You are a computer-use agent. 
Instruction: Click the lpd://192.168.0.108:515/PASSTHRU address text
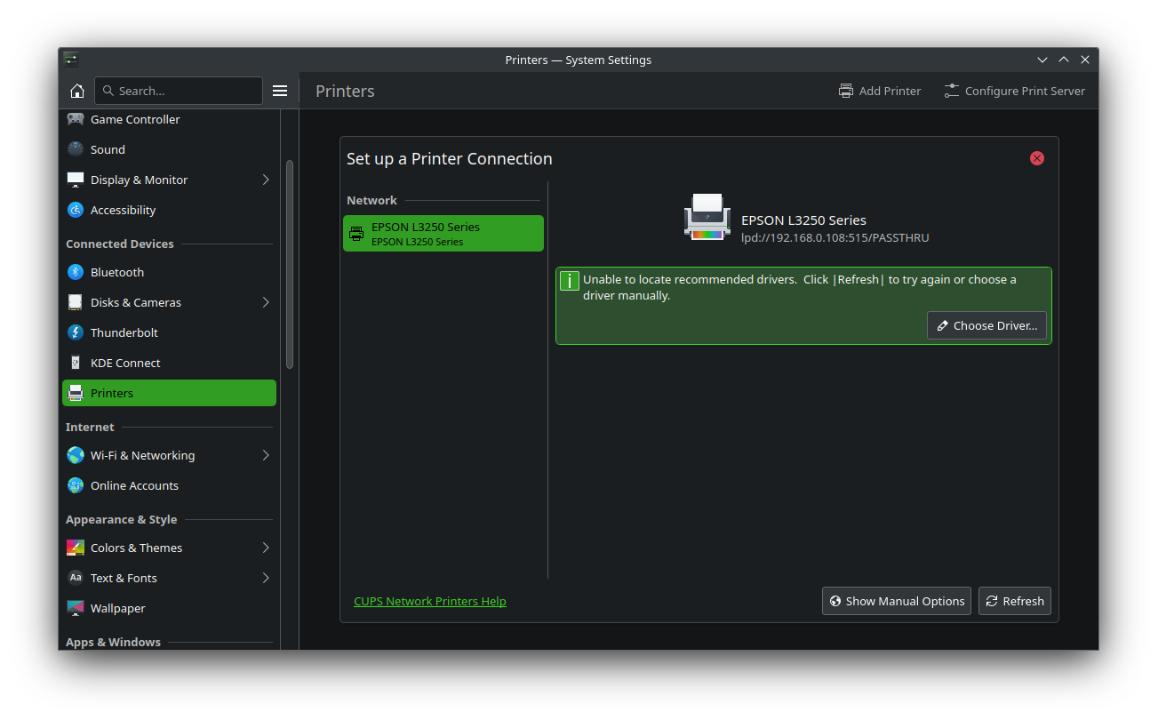pyautogui.click(x=835, y=237)
